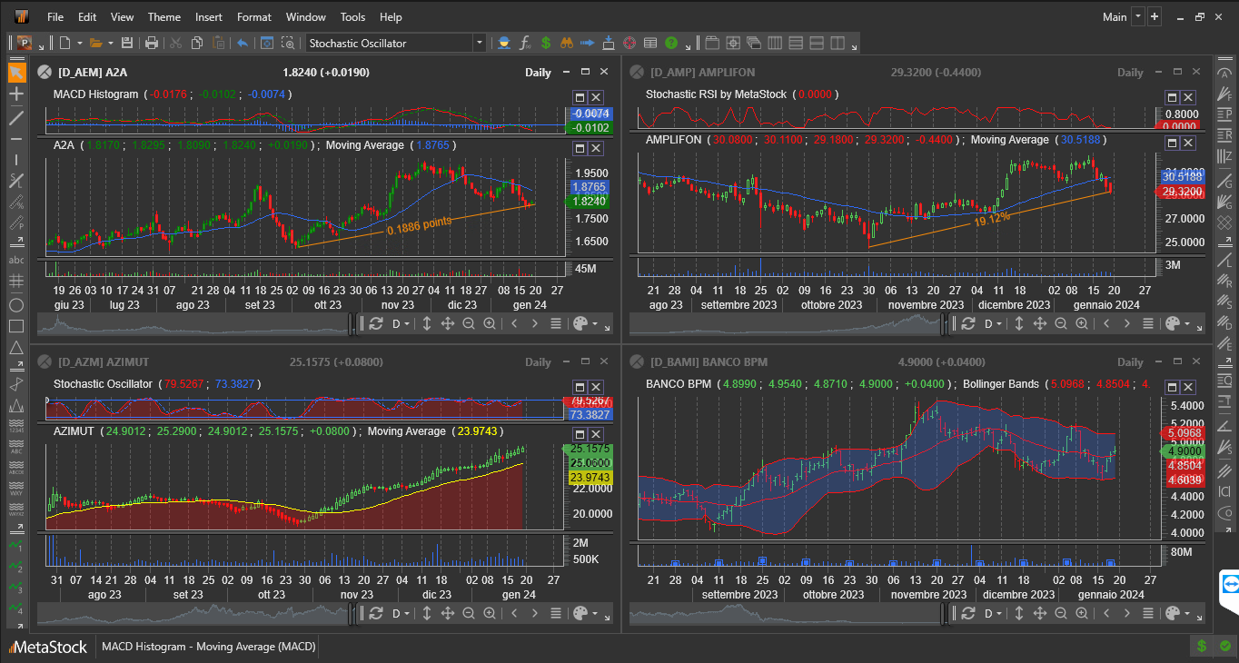Viewport: 1239px width, 663px height.
Task: Click refresh icon under the AZIMUT chart
Action: pos(376,613)
